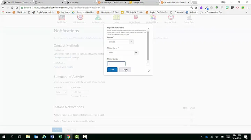
Task: Open Word from the taskbar
Action: 52,137
